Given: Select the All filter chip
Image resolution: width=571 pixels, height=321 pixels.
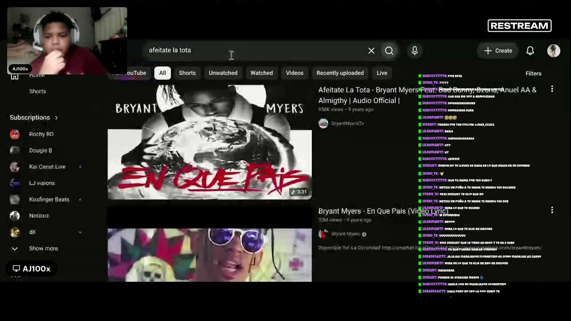Looking at the screenshot, I should [x=162, y=73].
